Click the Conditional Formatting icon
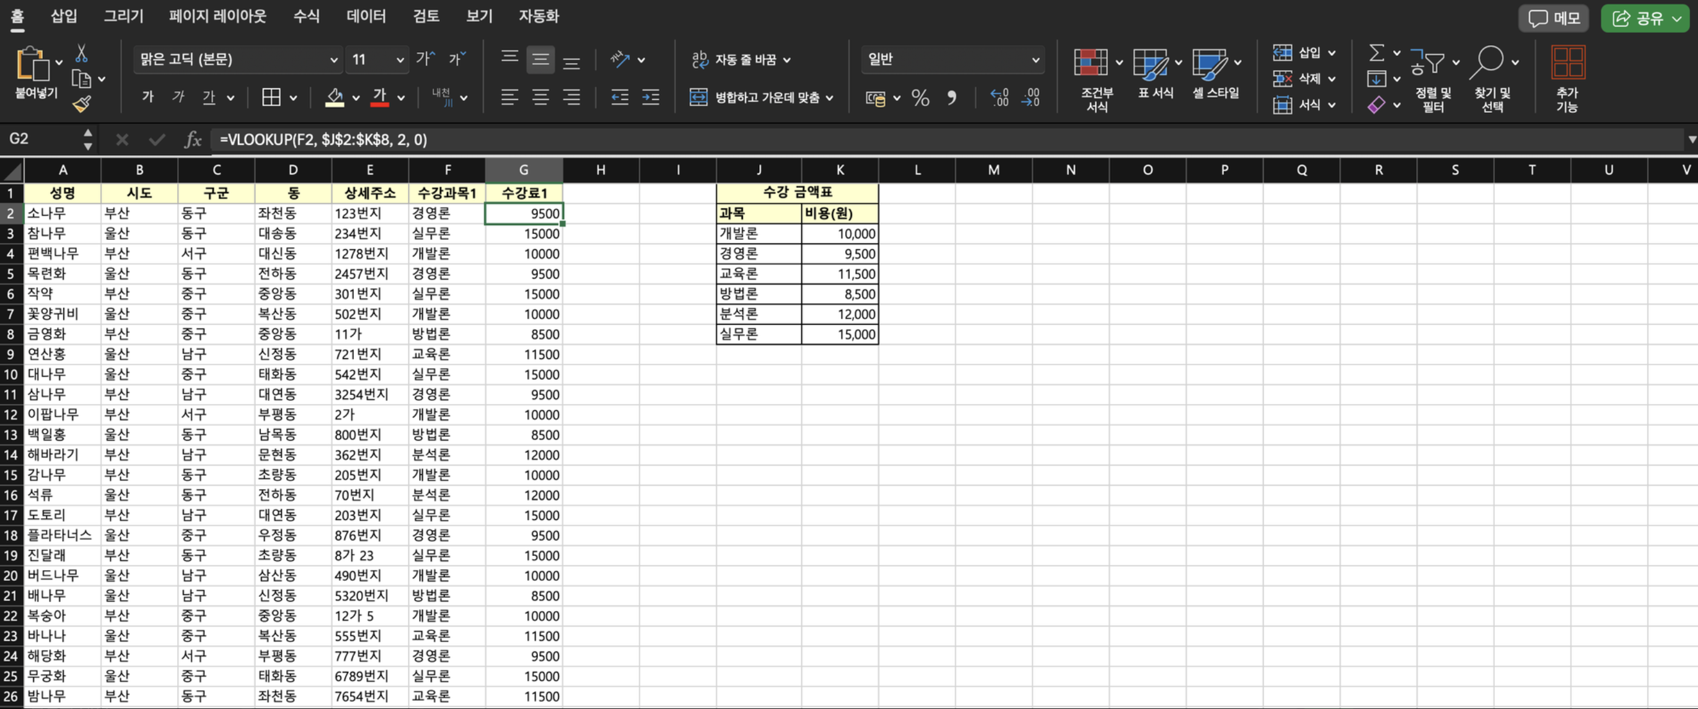 (1090, 63)
